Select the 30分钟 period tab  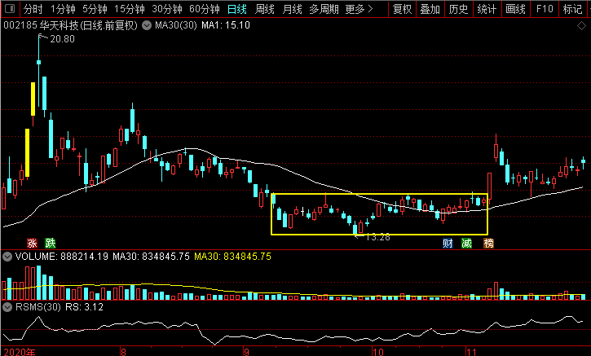(167, 9)
